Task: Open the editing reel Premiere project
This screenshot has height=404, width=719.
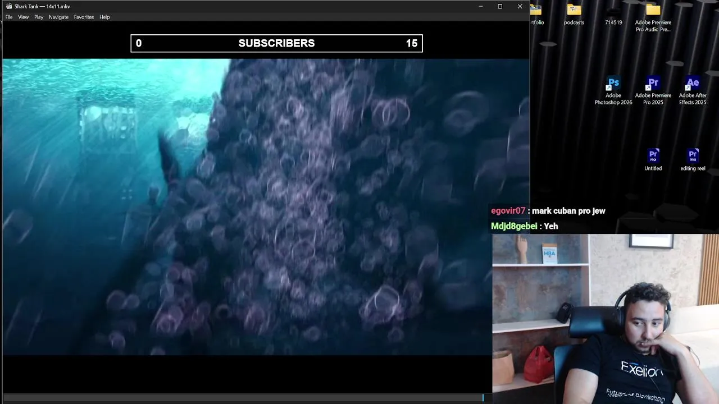Action: click(693, 160)
